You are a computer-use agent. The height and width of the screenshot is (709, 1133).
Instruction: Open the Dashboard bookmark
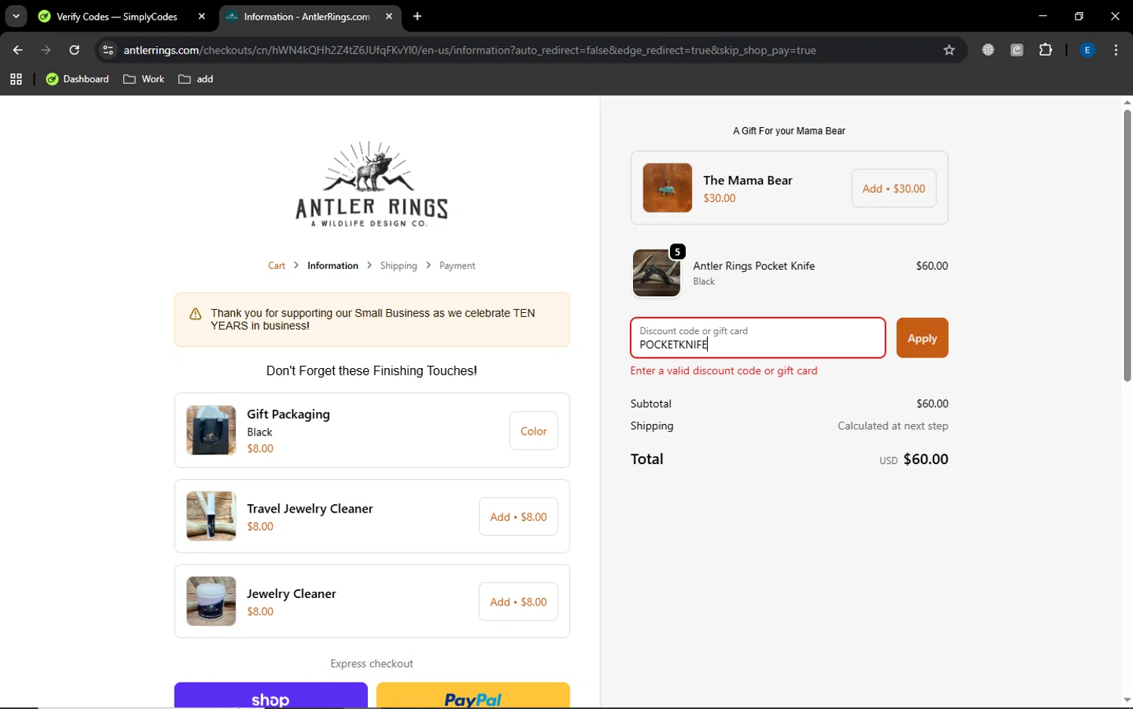77,79
